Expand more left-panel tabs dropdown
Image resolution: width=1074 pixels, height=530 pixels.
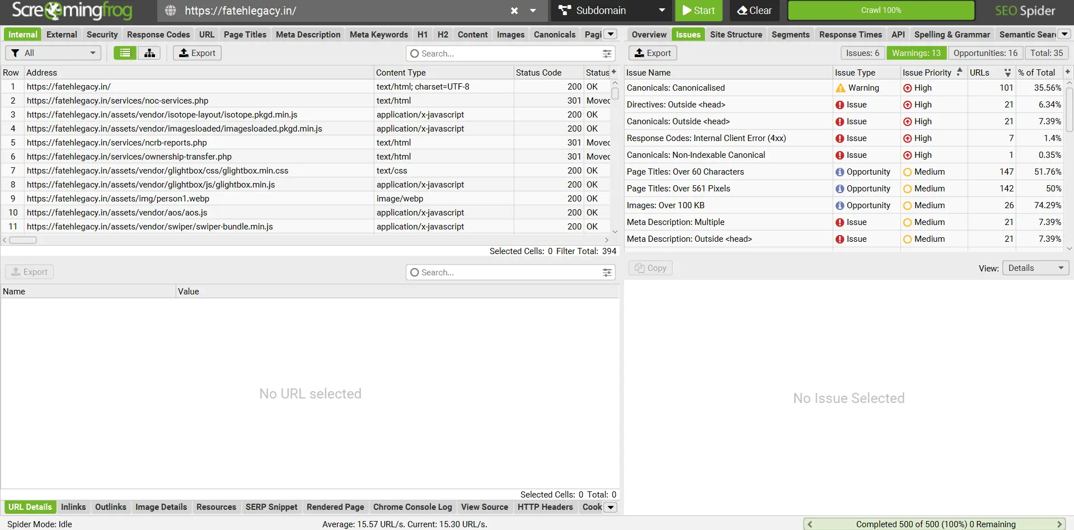tap(611, 35)
